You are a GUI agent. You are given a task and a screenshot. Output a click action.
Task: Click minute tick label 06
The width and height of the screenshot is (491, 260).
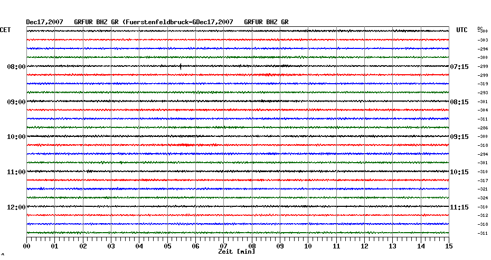click(195, 246)
